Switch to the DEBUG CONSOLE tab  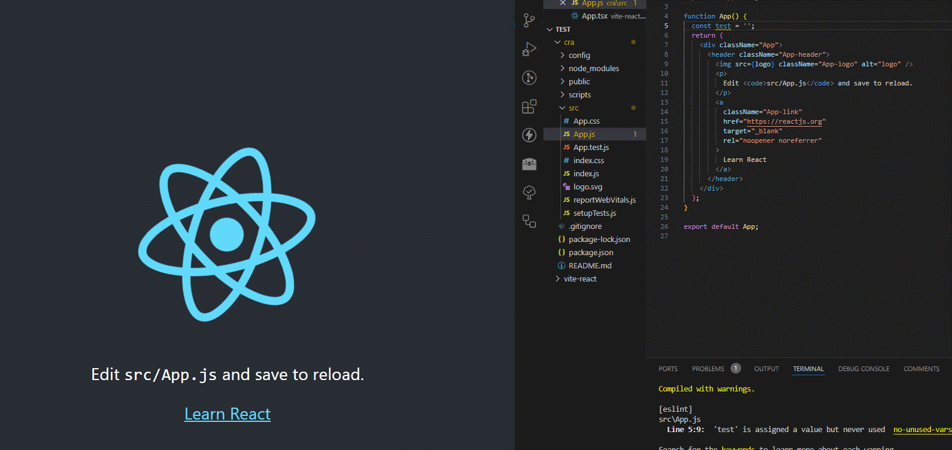tap(863, 369)
